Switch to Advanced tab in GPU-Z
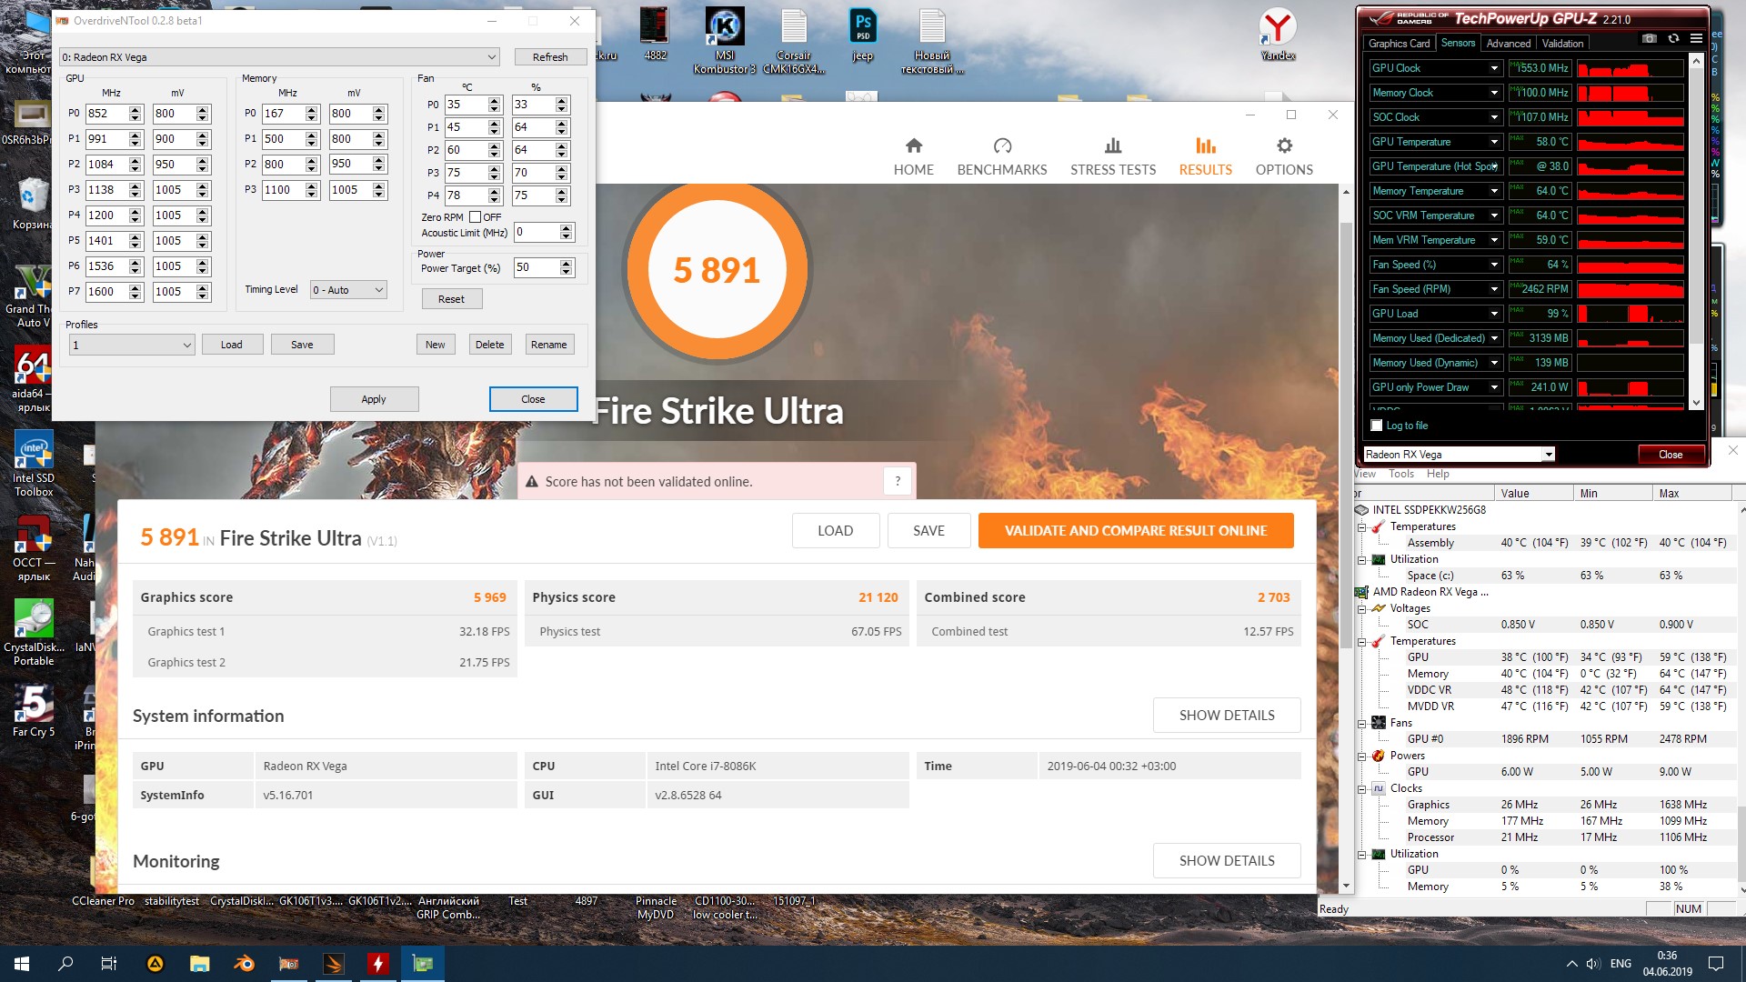Viewport: 1746px width, 982px height. pos(1508,44)
